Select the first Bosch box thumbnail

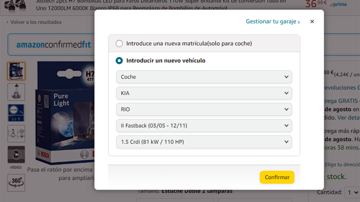click(x=16, y=71)
